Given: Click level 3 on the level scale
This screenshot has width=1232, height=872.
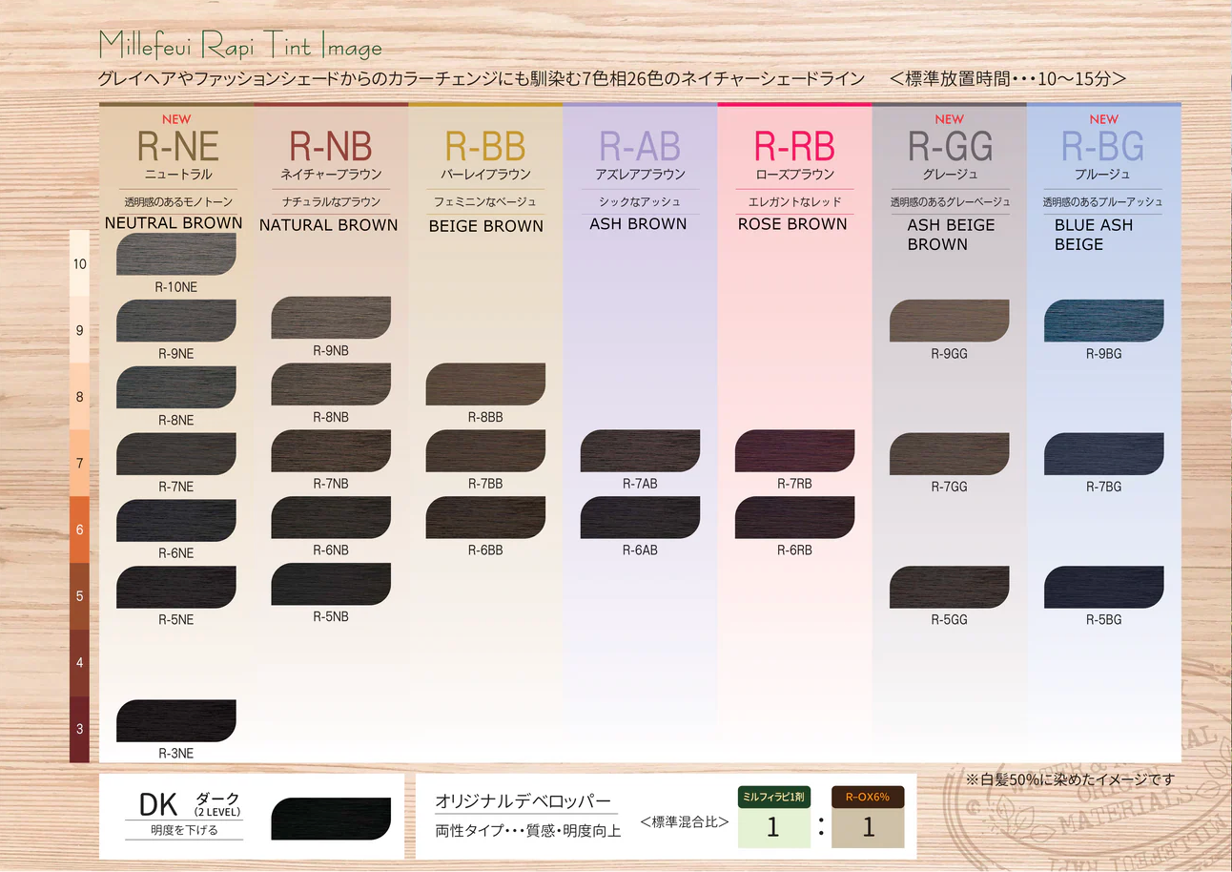Looking at the screenshot, I should pyautogui.click(x=80, y=729).
